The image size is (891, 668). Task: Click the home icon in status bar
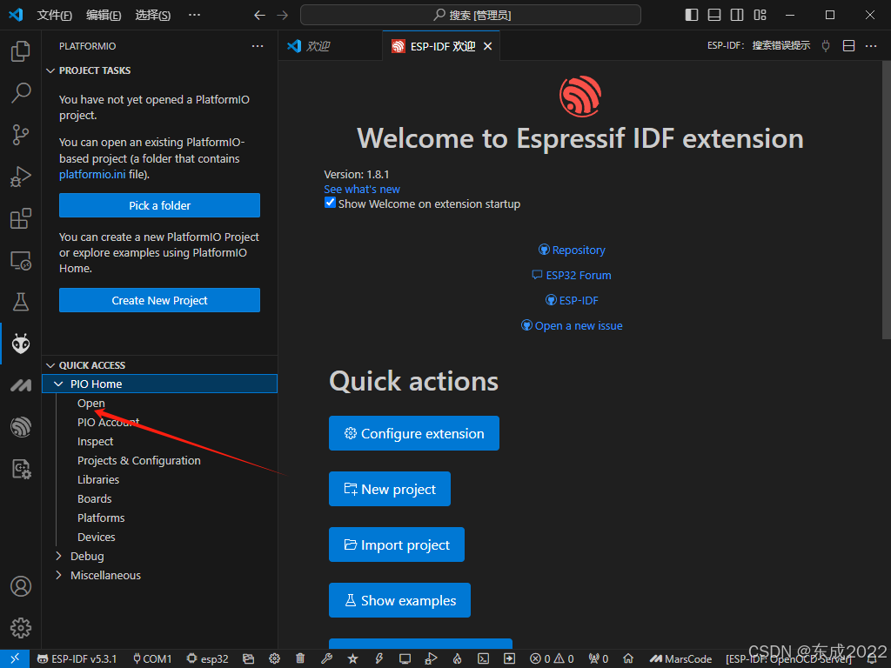coord(628,658)
